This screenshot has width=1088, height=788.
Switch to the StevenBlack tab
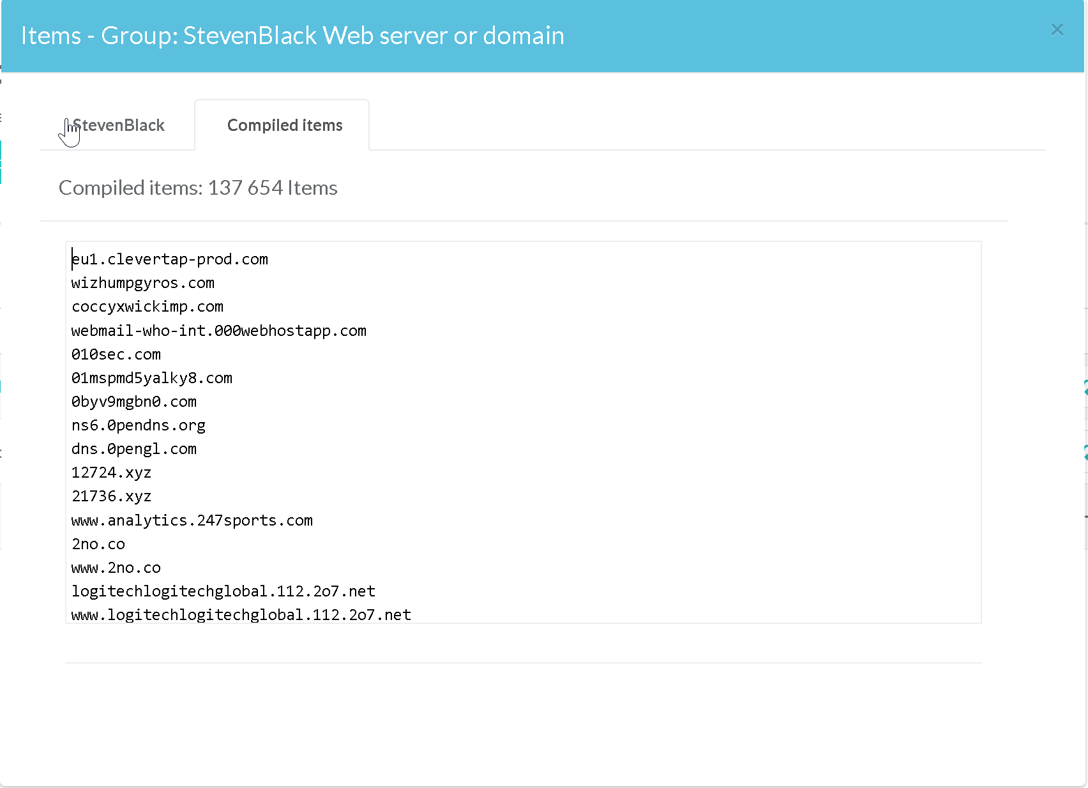pyautogui.click(x=118, y=126)
